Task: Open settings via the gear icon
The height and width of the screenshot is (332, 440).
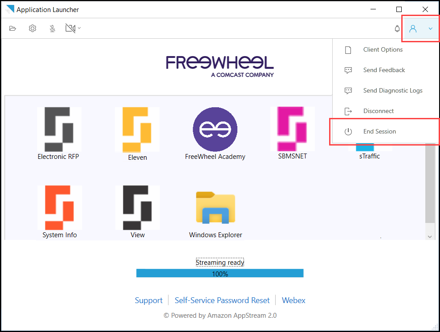Action: click(x=32, y=28)
